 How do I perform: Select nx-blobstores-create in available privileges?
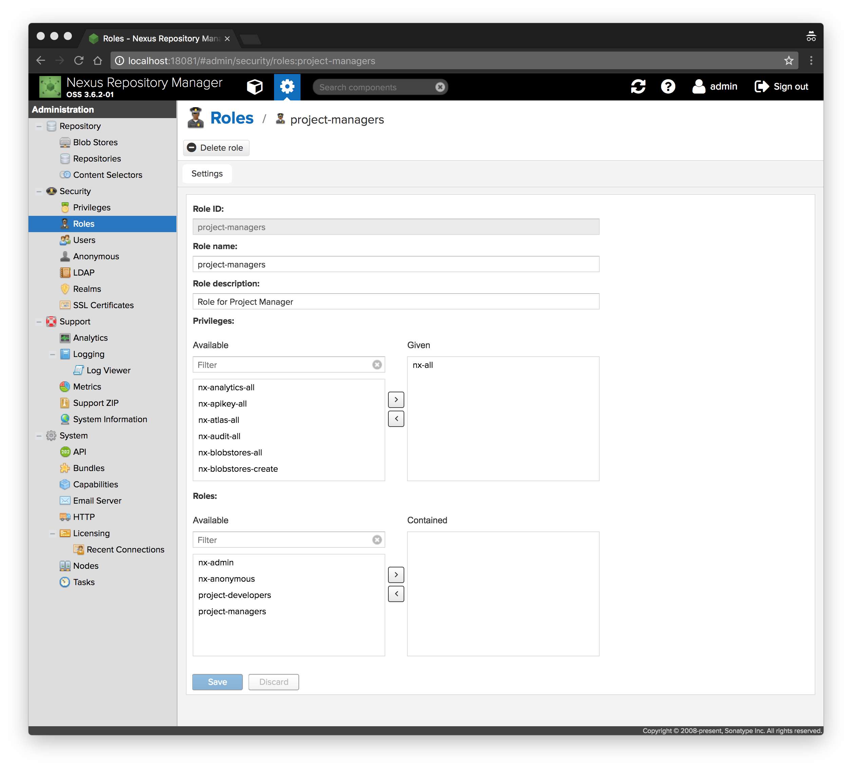point(238,469)
